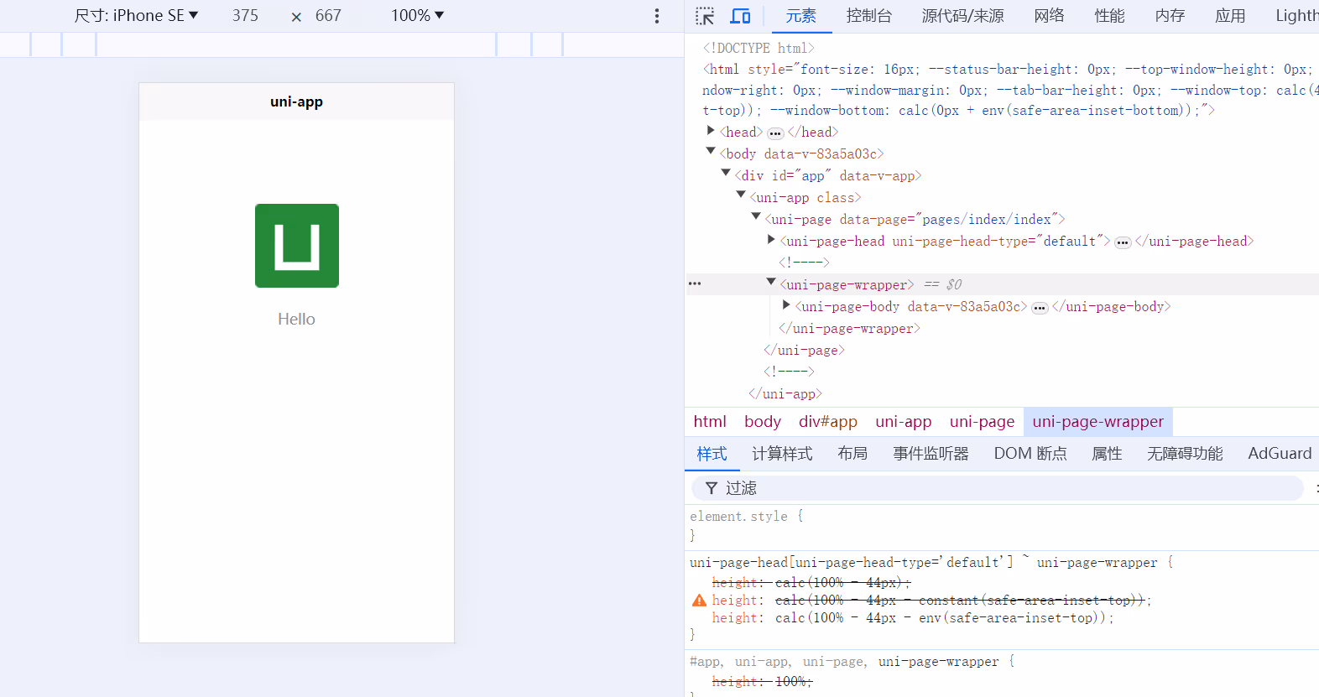The height and width of the screenshot is (697, 1319).
Task: Open the 100% zoom dropdown
Action: click(x=417, y=16)
